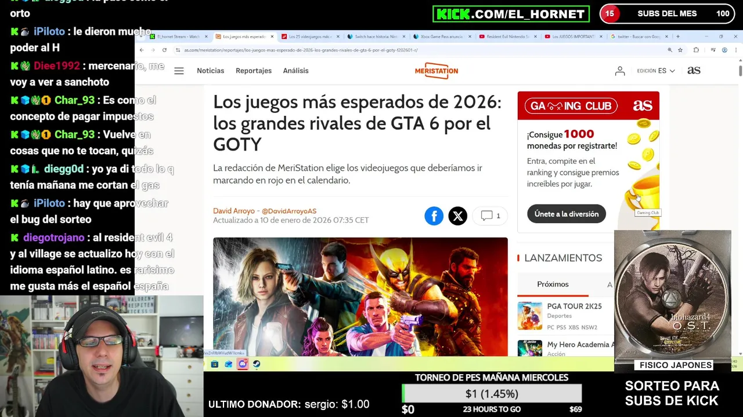Viewport: 743px width, 417px height.
Task: Click the article's main hero image
Action: tap(360, 297)
